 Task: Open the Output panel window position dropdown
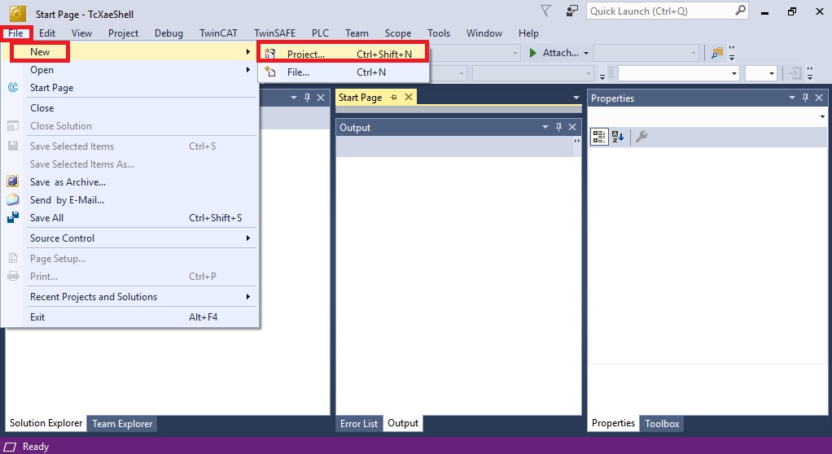[545, 127]
